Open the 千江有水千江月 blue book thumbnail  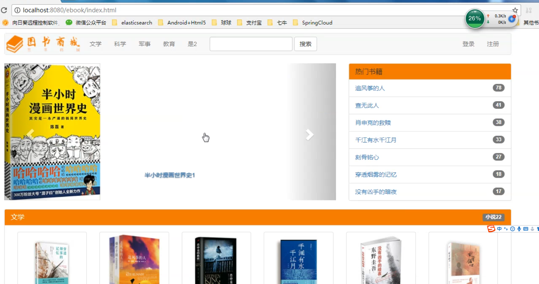pyautogui.click(x=299, y=262)
